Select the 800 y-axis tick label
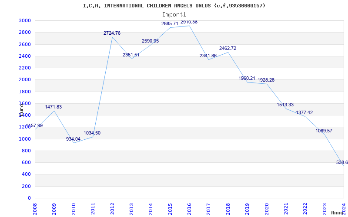This screenshot has height=217, width=348. pos(26,151)
